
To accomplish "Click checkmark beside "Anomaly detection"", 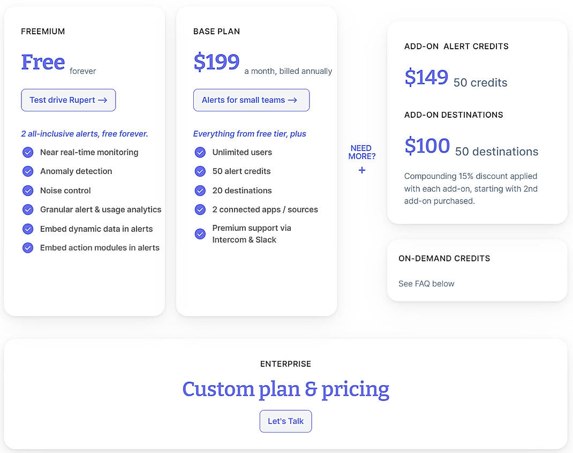I will point(28,171).
